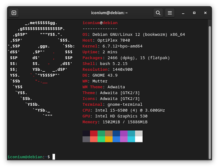Click the Resolution value '1440x900'
219x168 pixels.
[x=123, y=69]
